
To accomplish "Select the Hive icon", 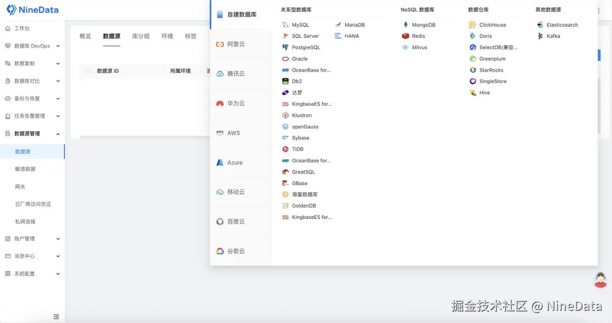I will click(x=473, y=93).
